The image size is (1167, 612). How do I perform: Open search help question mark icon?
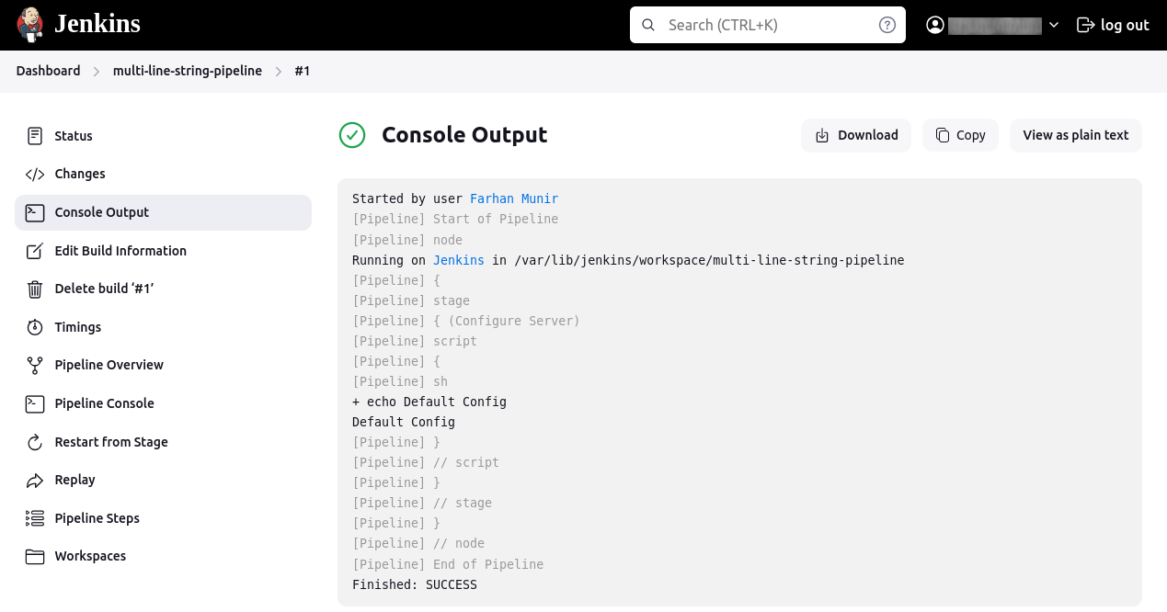[x=887, y=25]
